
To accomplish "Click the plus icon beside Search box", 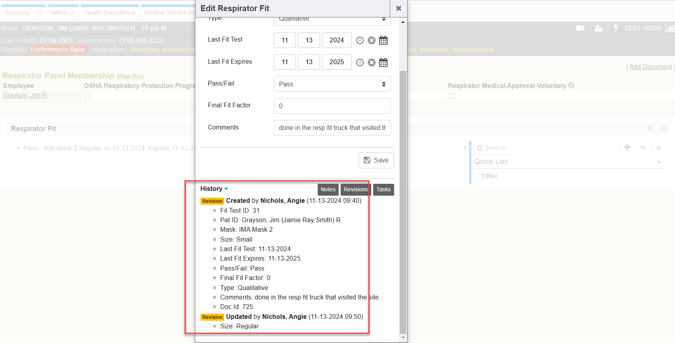I will point(627,148).
